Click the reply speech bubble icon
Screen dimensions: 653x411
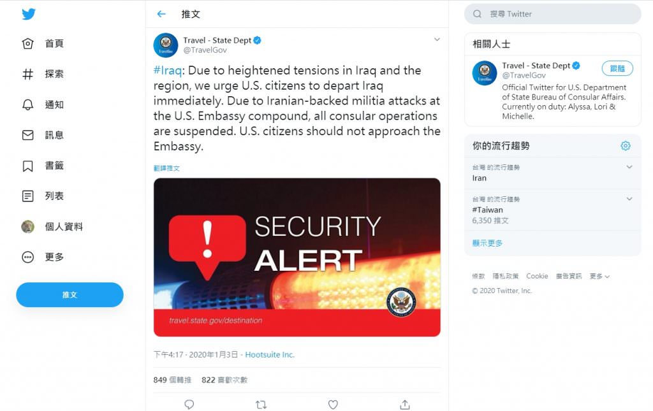tap(189, 405)
